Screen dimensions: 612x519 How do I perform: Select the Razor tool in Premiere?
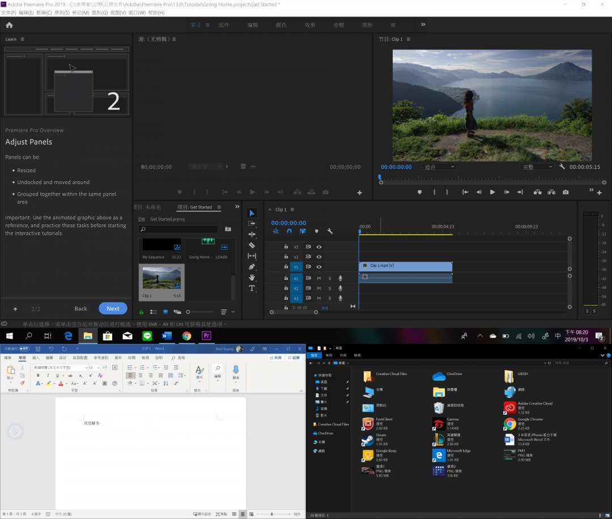coord(252,245)
